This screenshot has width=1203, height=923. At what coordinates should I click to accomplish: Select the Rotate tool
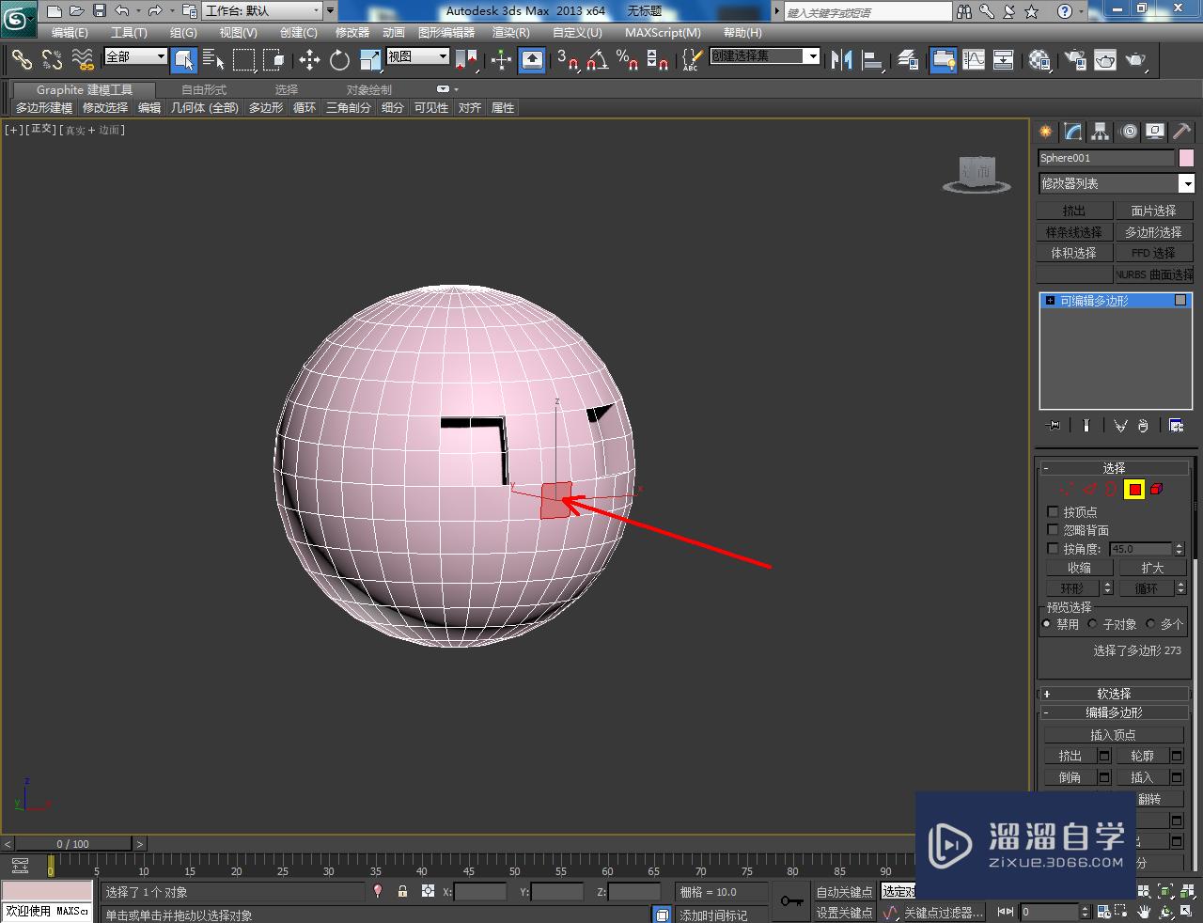tap(339, 60)
